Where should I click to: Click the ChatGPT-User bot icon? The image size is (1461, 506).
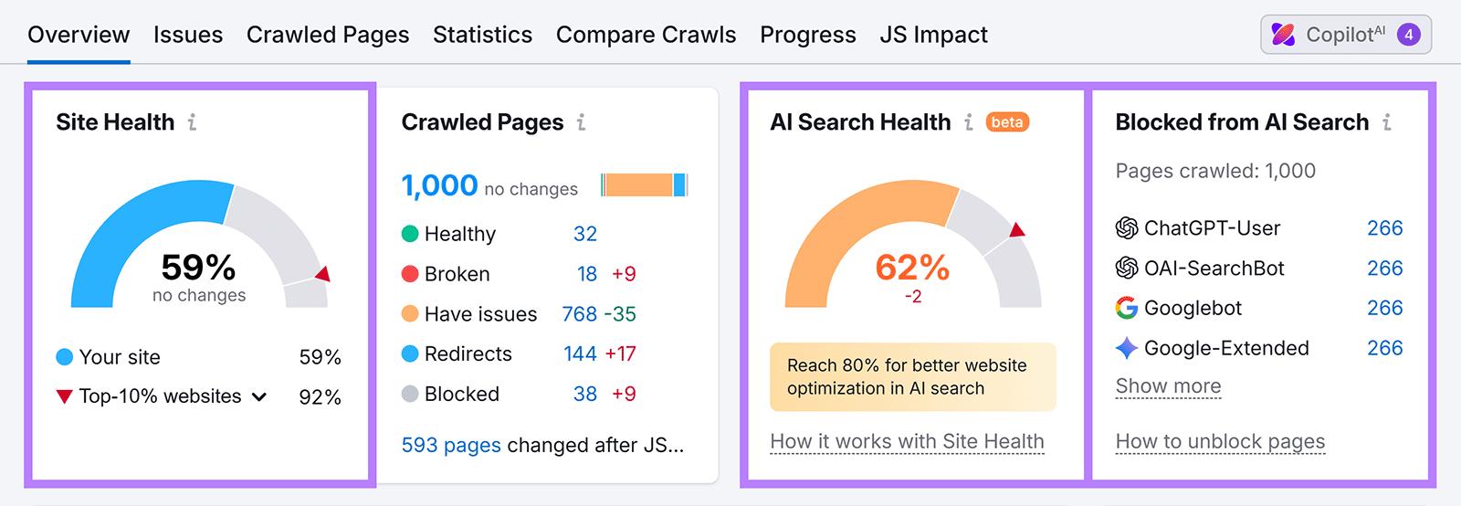tap(1127, 228)
